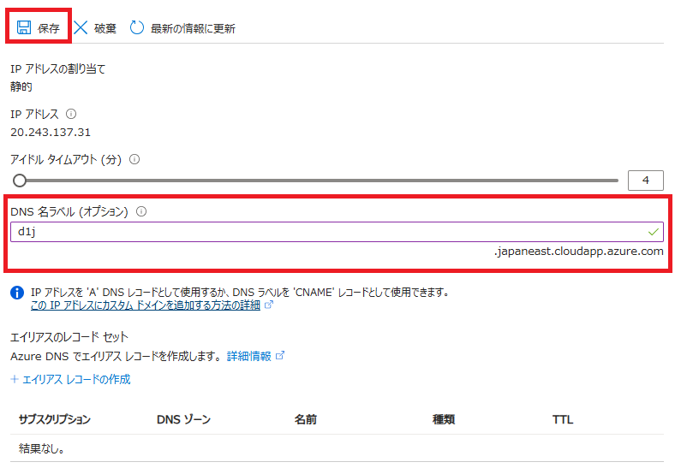
Task: Click the 結果なし。 table row
Action: (337, 448)
